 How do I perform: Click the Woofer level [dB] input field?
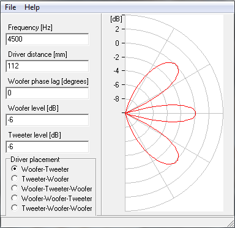pos(47,120)
